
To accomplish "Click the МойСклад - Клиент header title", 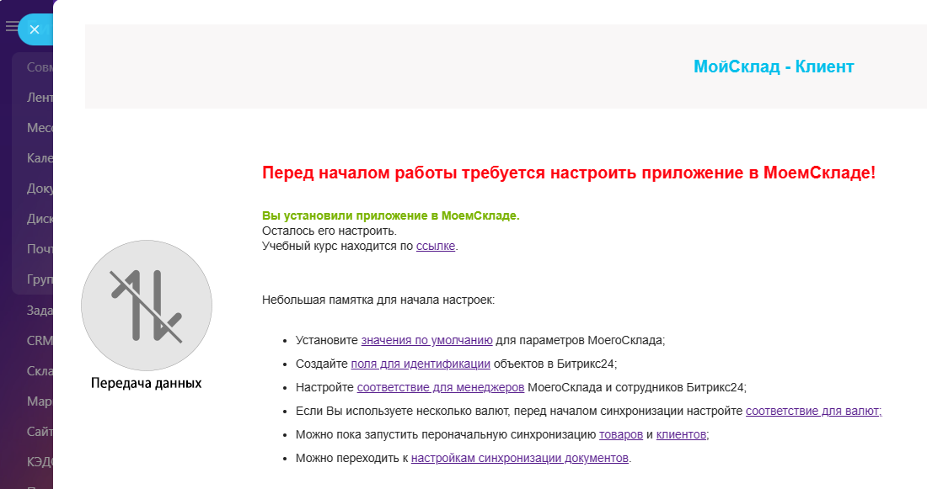I will pyautogui.click(x=774, y=66).
